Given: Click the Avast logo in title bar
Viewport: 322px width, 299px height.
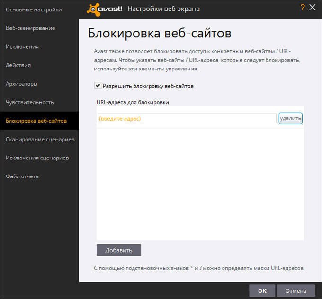Looking at the screenshot, I should 104,9.
